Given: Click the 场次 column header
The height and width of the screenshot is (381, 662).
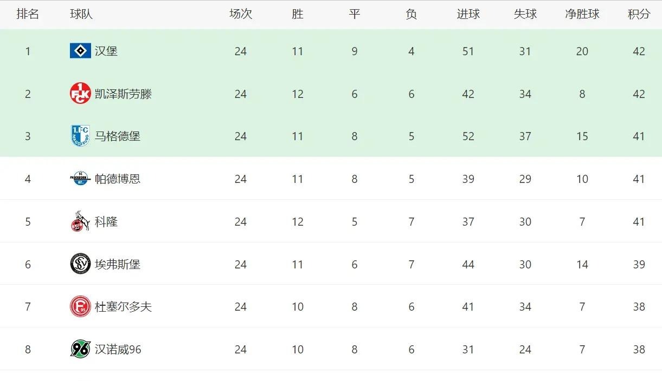Looking at the screenshot, I should point(241,14).
